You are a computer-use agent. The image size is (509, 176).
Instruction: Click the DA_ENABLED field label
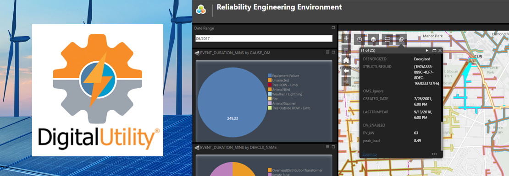point(374,125)
